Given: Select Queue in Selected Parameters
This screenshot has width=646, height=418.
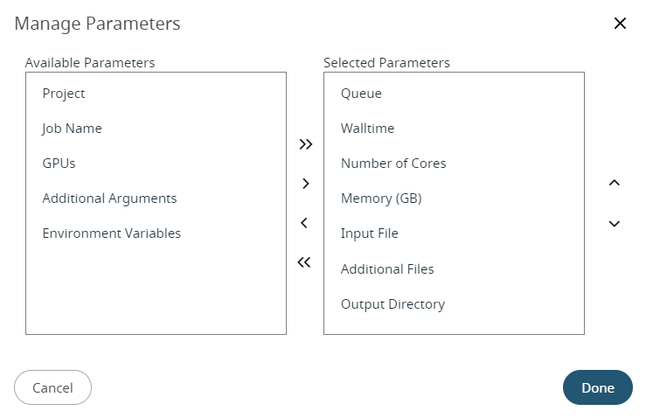Looking at the screenshot, I should coord(361,94).
